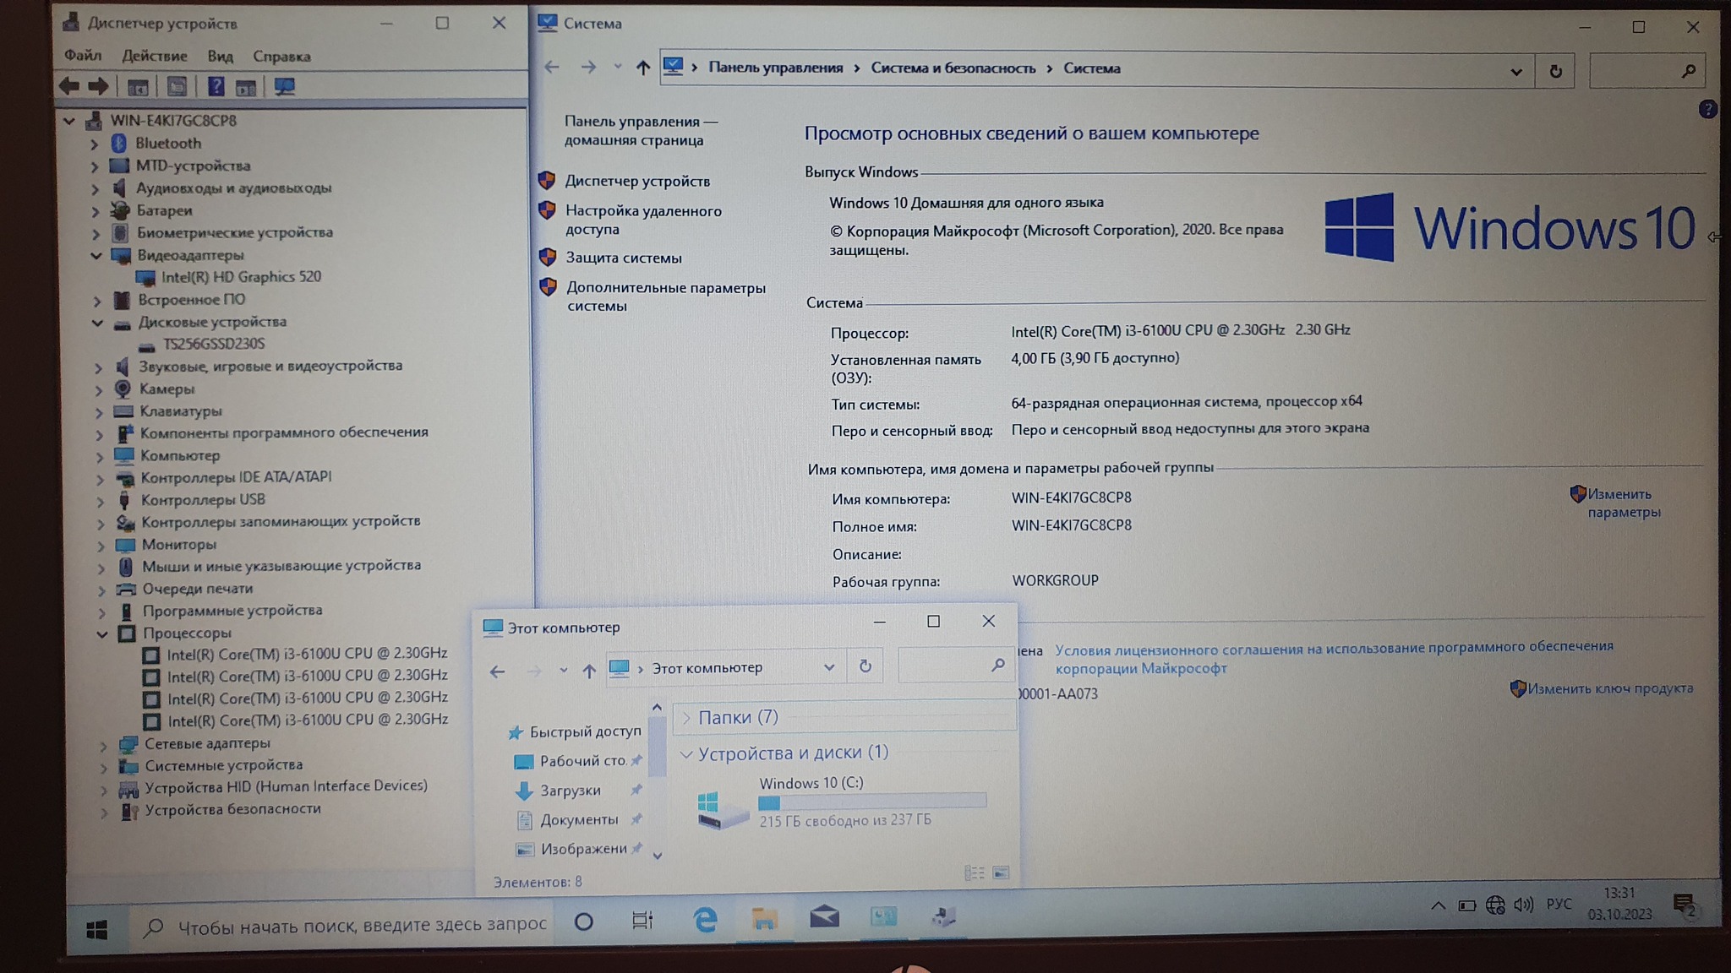Click the scan for hardware changes toolbar icon
Viewport: 1731px width, 973px height.
point(284,86)
